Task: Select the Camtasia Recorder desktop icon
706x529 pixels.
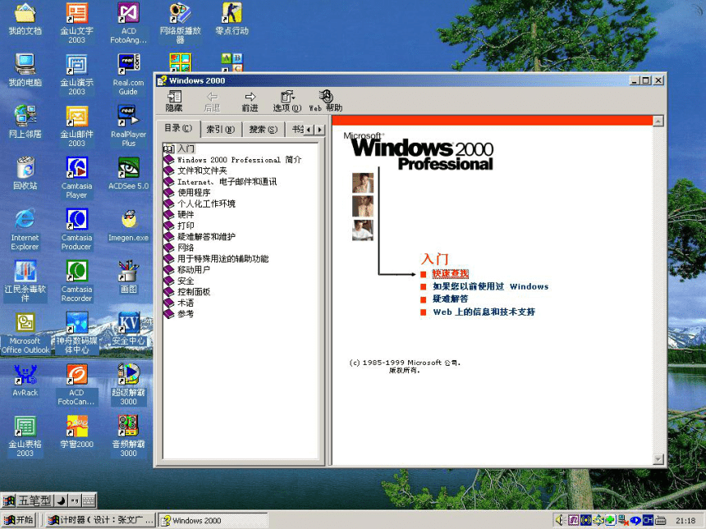Action: point(77,281)
